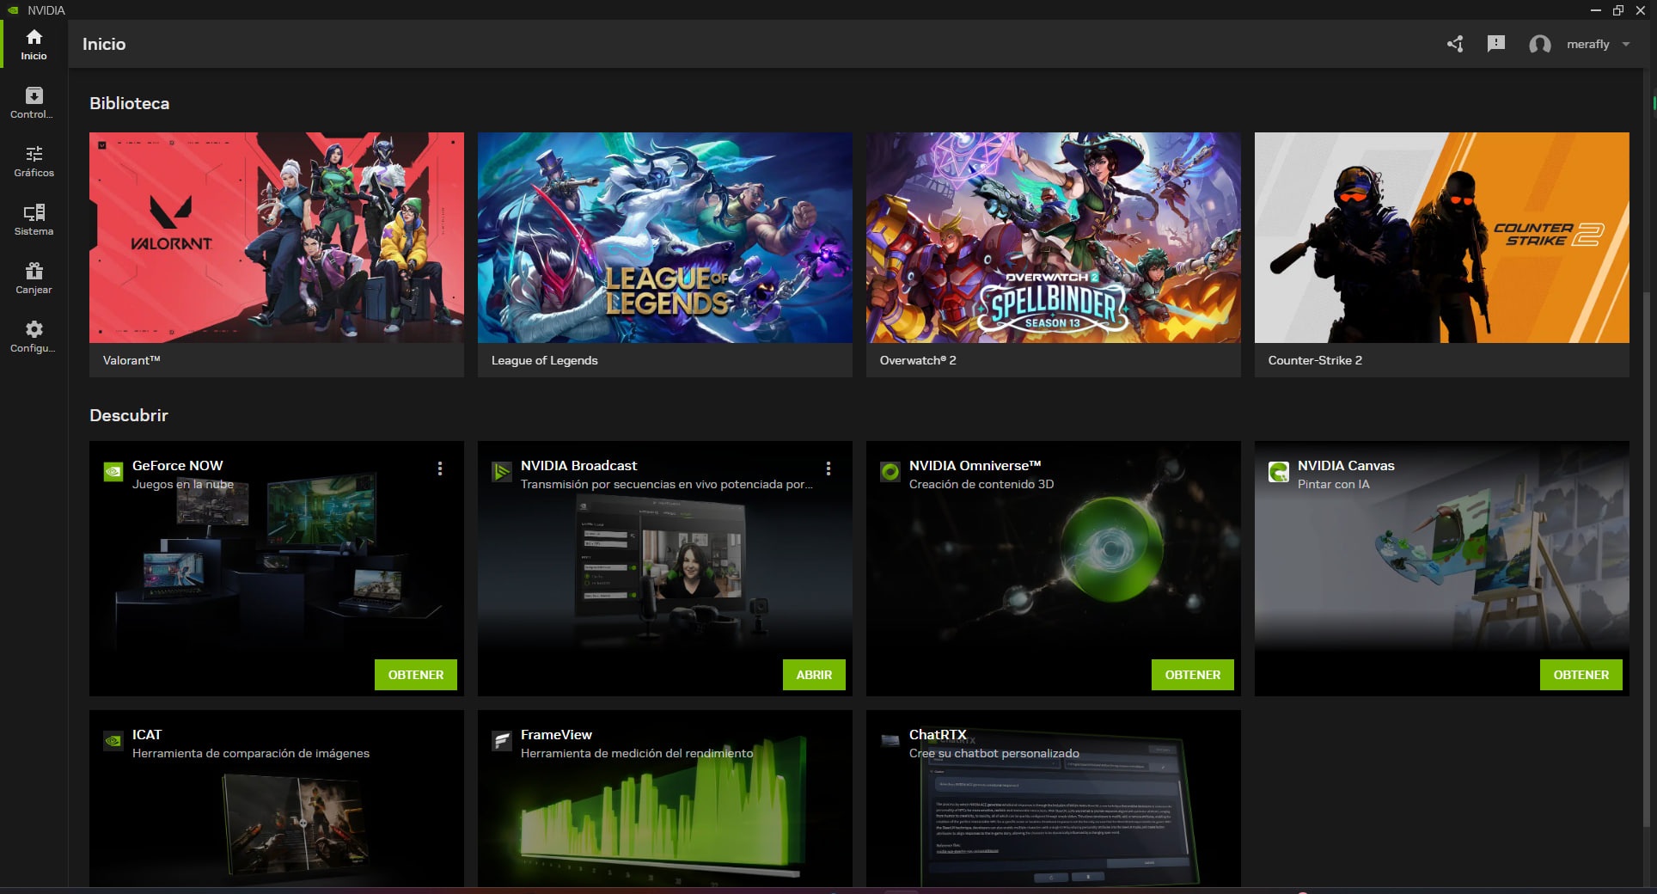The width and height of the screenshot is (1657, 894).
Task: Click 'Herramienta de medición del rendimiento' subtitle
Action: (x=637, y=753)
